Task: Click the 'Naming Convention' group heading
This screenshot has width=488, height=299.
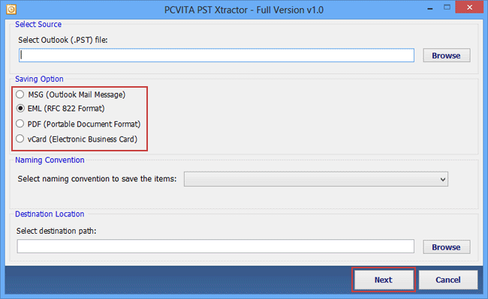Action: 50,160
